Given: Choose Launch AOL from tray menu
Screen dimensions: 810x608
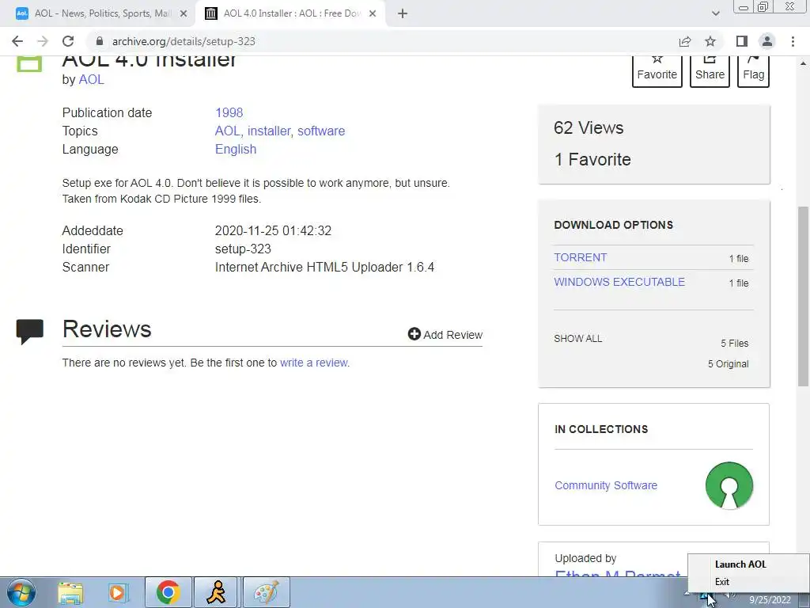Looking at the screenshot, I should coord(740,564).
